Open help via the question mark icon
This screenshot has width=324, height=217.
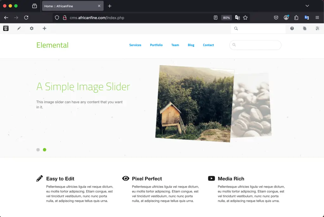tap(292, 28)
